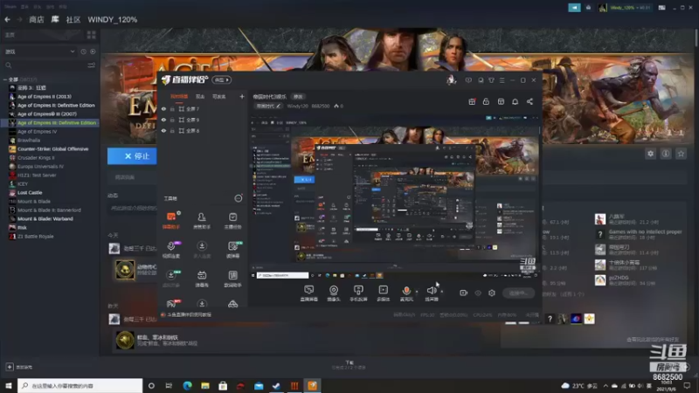The width and height of the screenshot is (699, 393).
Task: Switch Steam library to grid view
Action: (x=92, y=35)
